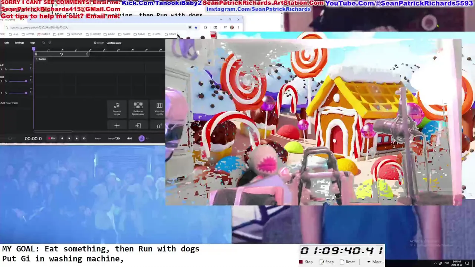Click the Untitled song title
Viewport: 475px width, 267px height.
coord(114,43)
